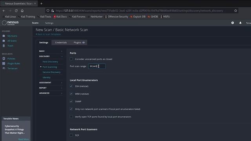Collapse the DISCOVERY settings section
This screenshot has width=251, height=141.
51,56
